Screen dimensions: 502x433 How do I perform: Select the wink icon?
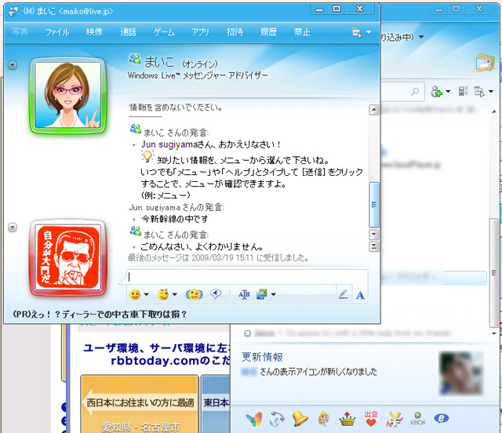click(x=163, y=294)
